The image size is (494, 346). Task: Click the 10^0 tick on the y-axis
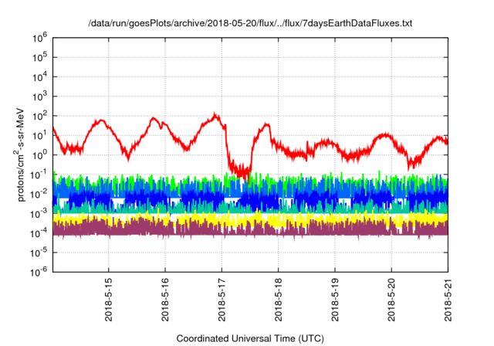coord(40,154)
